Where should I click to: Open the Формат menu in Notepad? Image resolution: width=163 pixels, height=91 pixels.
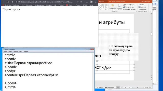(x=16, y=51)
